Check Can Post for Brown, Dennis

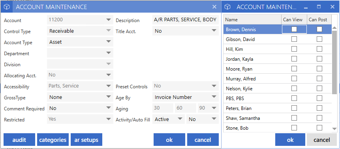(x=319, y=29)
